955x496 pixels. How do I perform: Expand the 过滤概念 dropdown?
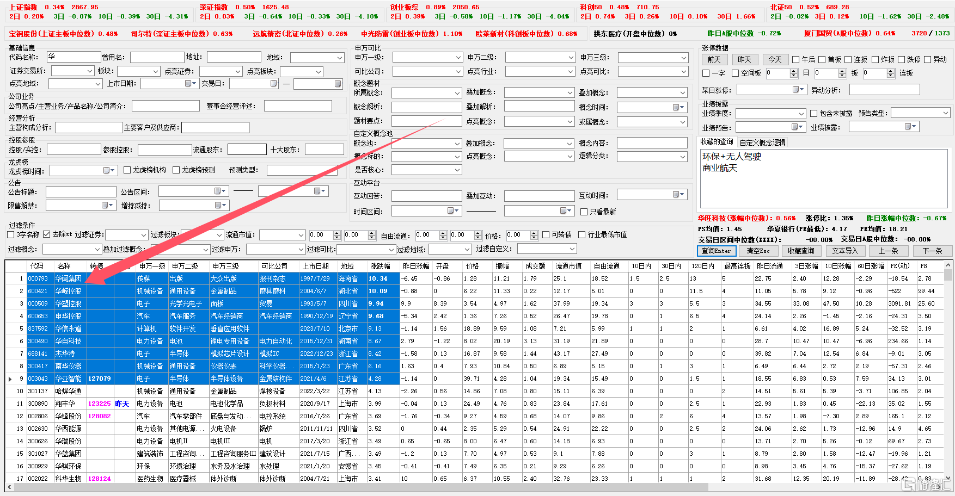click(x=97, y=250)
